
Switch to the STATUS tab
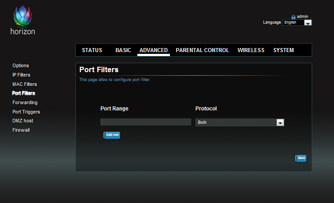pyautogui.click(x=92, y=50)
